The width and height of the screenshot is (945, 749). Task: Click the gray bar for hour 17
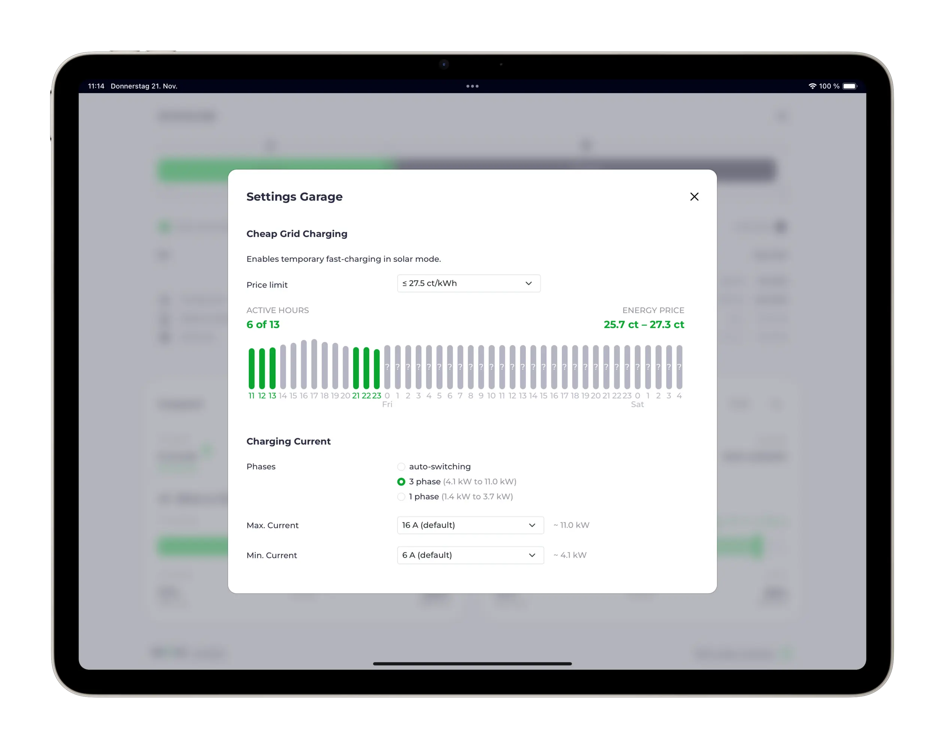314,364
